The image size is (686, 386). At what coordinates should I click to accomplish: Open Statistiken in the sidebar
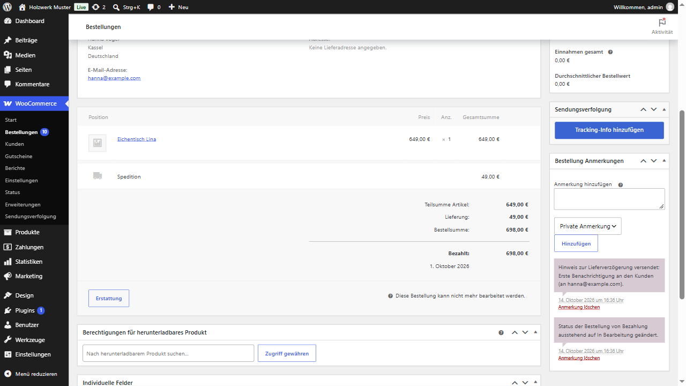pyautogui.click(x=34, y=262)
